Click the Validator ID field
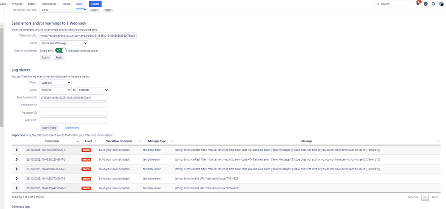The width and height of the screenshot is (446, 209). pos(73,113)
